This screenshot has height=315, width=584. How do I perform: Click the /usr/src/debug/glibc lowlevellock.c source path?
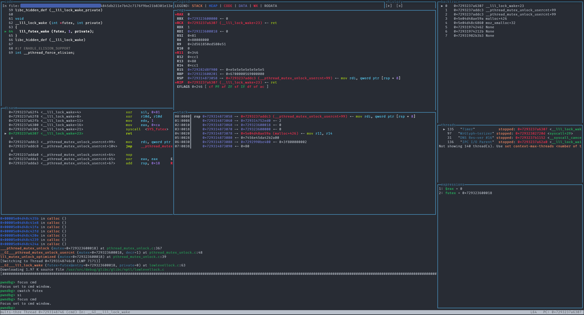pyautogui.click(x=115, y=270)
